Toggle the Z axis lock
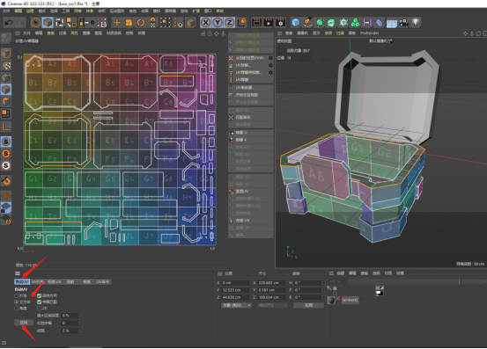The width and height of the screenshot is (487, 349). pos(230,23)
